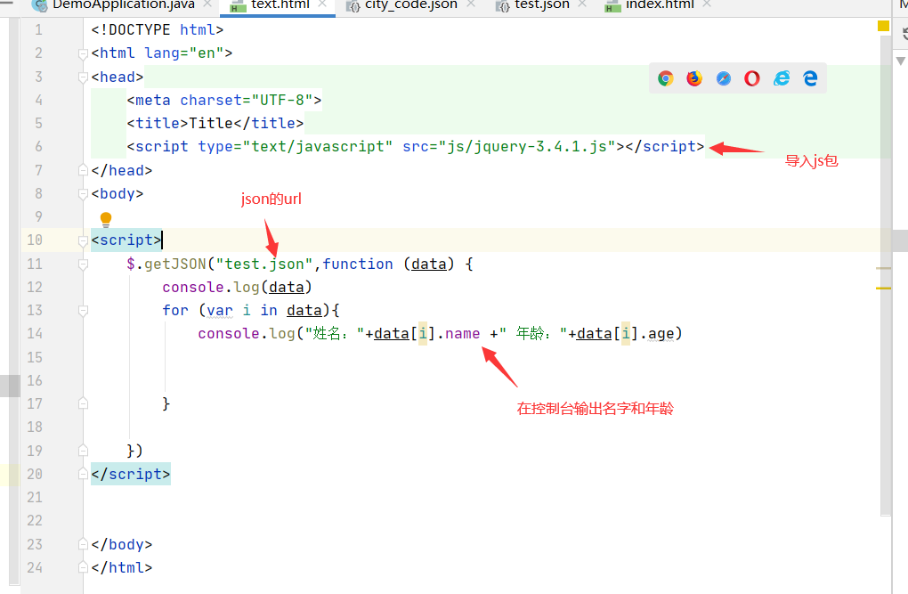The width and height of the screenshot is (908, 594).
Task: Click line number 20 in gutter
Action: point(35,474)
